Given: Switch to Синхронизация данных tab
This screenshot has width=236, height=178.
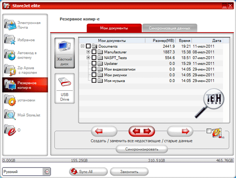Looking at the screenshot, I should pyautogui.click(x=169, y=28).
